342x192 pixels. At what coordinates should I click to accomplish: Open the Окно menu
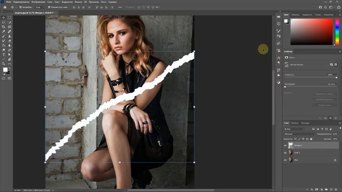coord(103,2)
